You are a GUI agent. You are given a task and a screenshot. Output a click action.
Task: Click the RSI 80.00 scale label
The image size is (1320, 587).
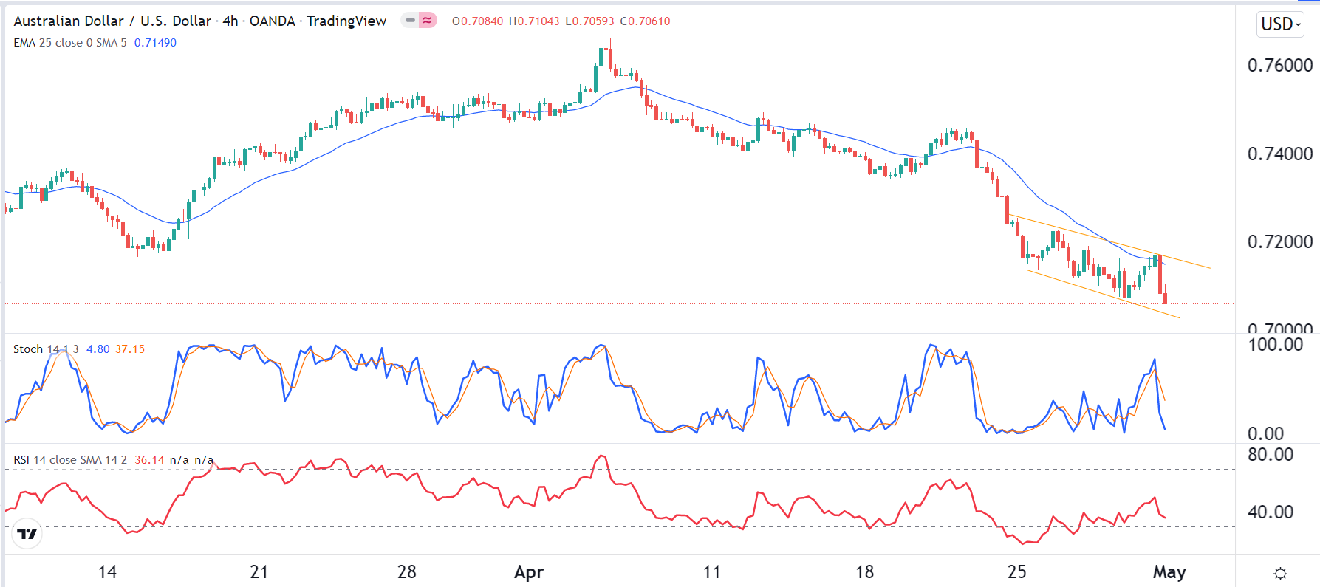tap(1271, 455)
